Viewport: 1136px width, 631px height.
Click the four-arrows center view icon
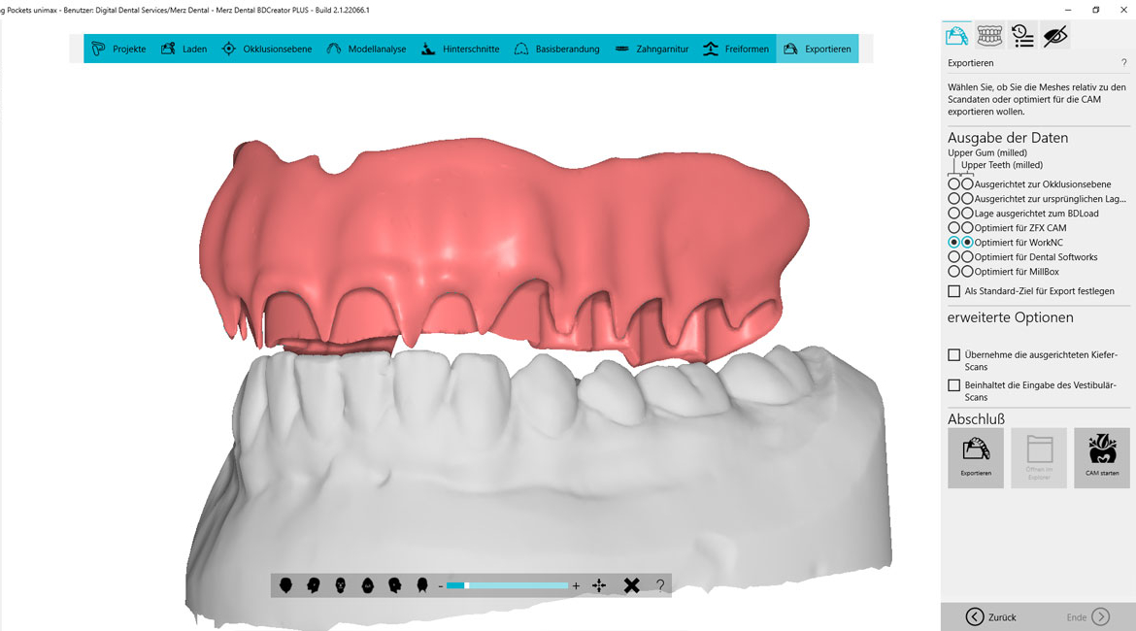coord(599,585)
